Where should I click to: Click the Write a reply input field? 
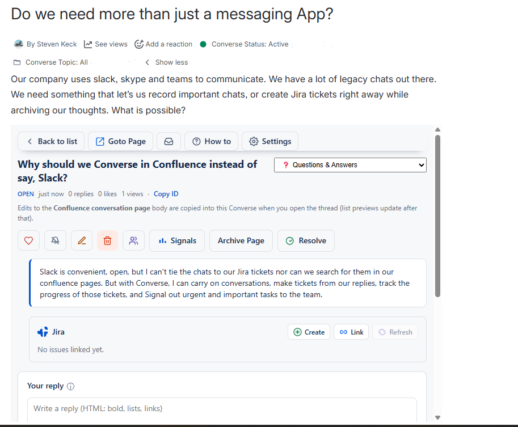[x=222, y=409]
